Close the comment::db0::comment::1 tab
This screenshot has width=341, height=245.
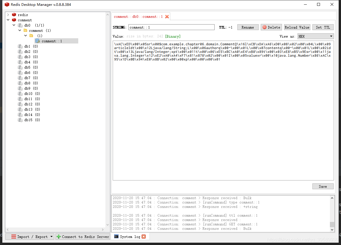pos(167,17)
